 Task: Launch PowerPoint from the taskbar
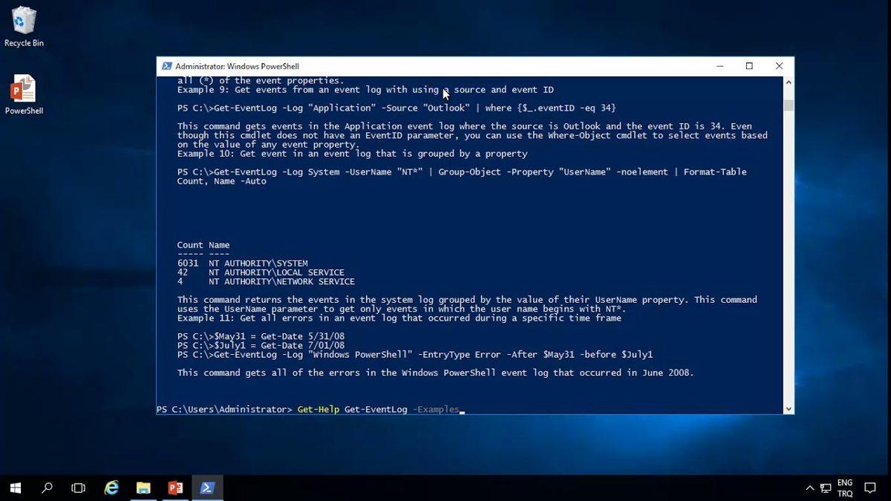click(x=175, y=488)
